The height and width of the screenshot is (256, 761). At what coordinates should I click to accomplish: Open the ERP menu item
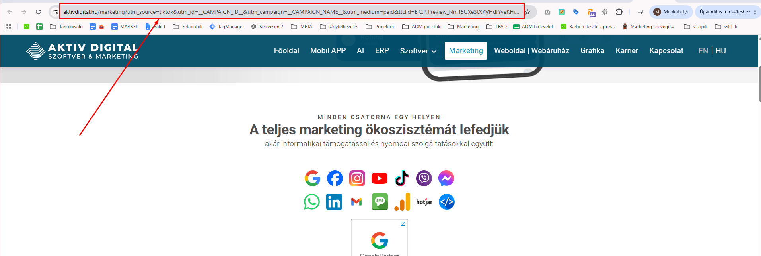pos(382,51)
